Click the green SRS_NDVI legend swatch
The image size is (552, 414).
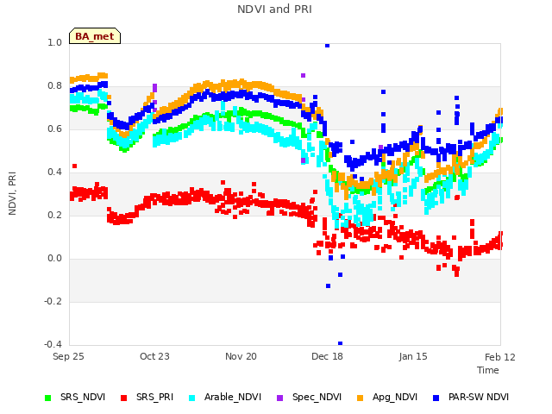pyautogui.click(x=48, y=398)
